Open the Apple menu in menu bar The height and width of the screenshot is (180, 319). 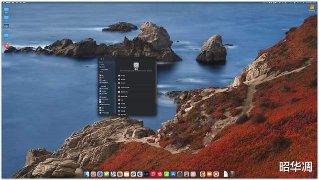coord(3,2)
